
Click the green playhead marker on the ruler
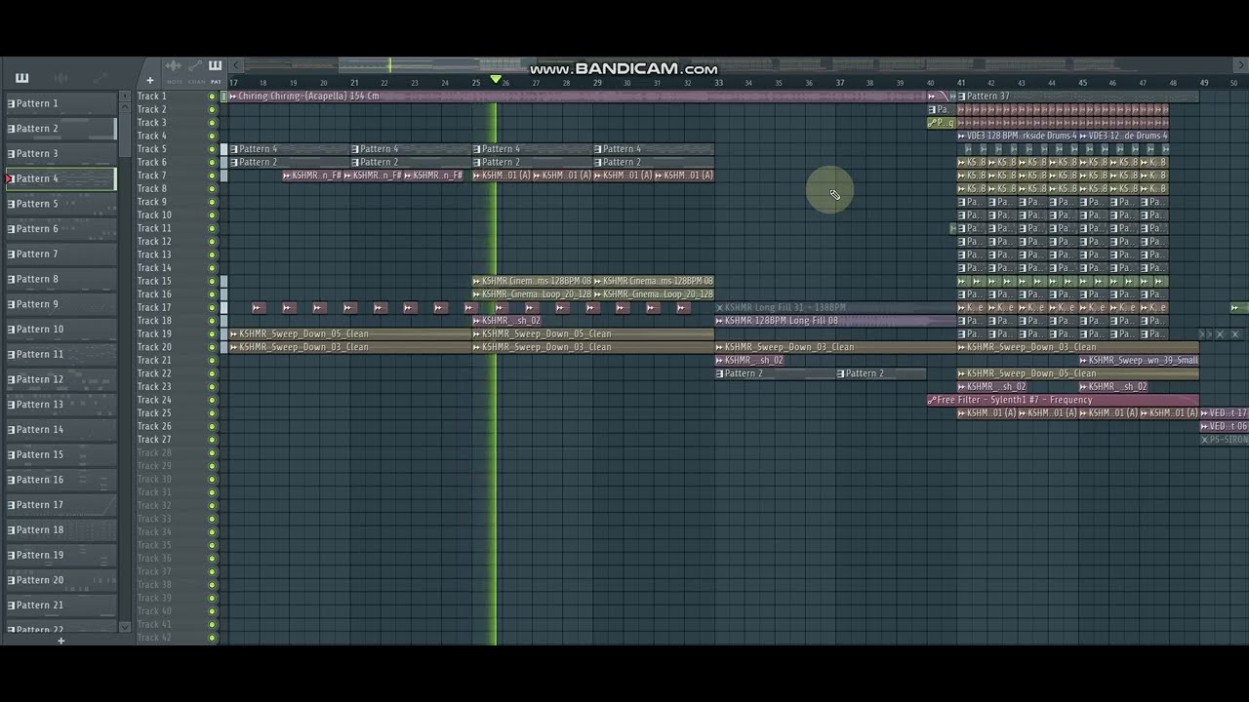coord(496,80)
